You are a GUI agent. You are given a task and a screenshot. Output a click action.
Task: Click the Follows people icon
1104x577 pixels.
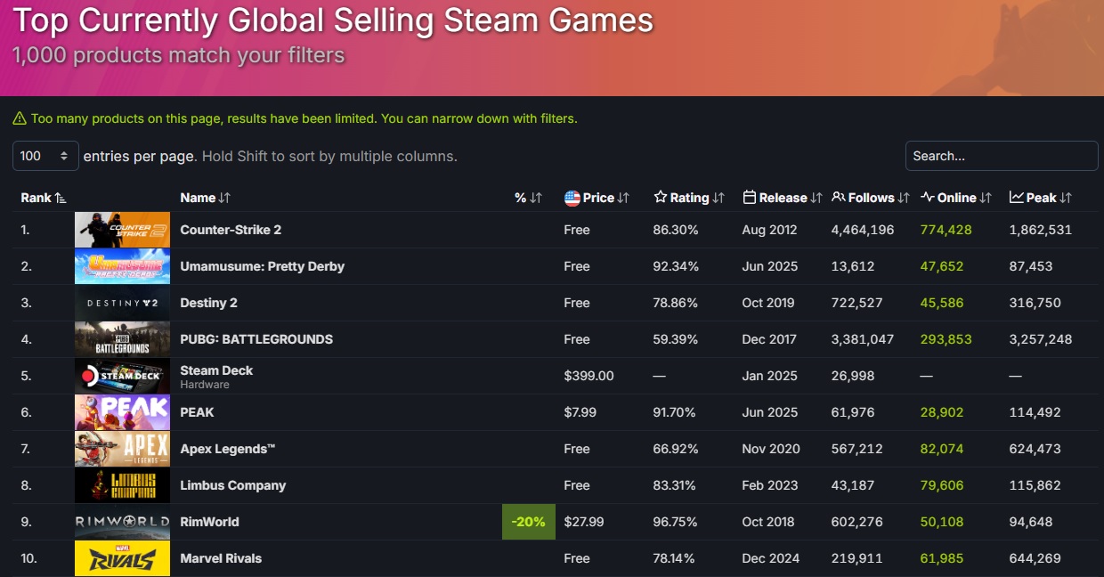[838, 198]
